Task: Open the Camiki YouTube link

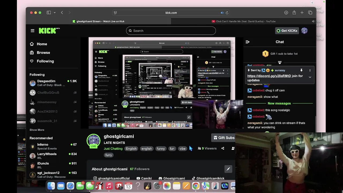Action: (x=144, y=179)
